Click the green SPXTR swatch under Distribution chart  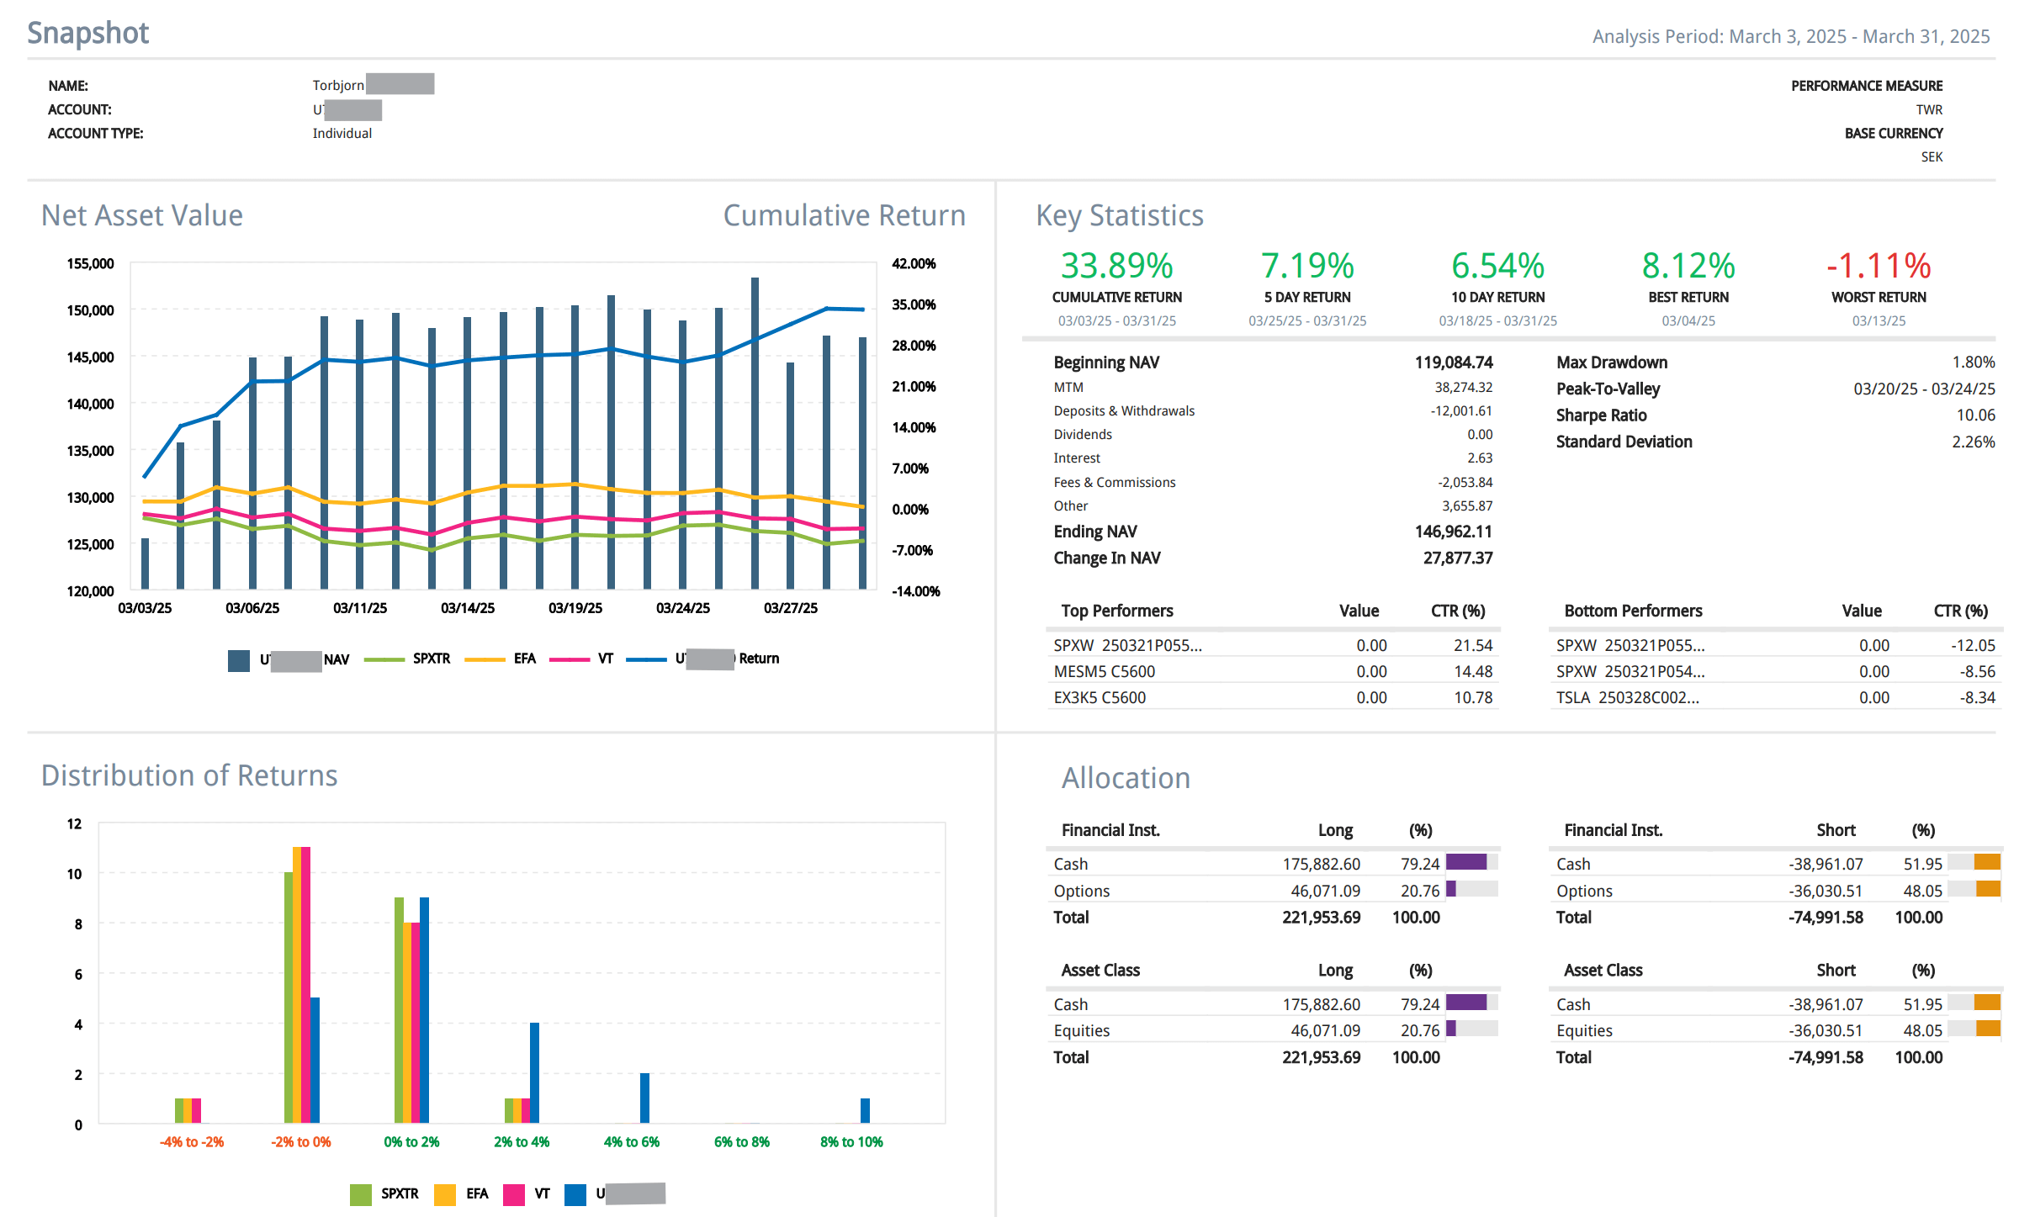click(x=360, y=1194)
